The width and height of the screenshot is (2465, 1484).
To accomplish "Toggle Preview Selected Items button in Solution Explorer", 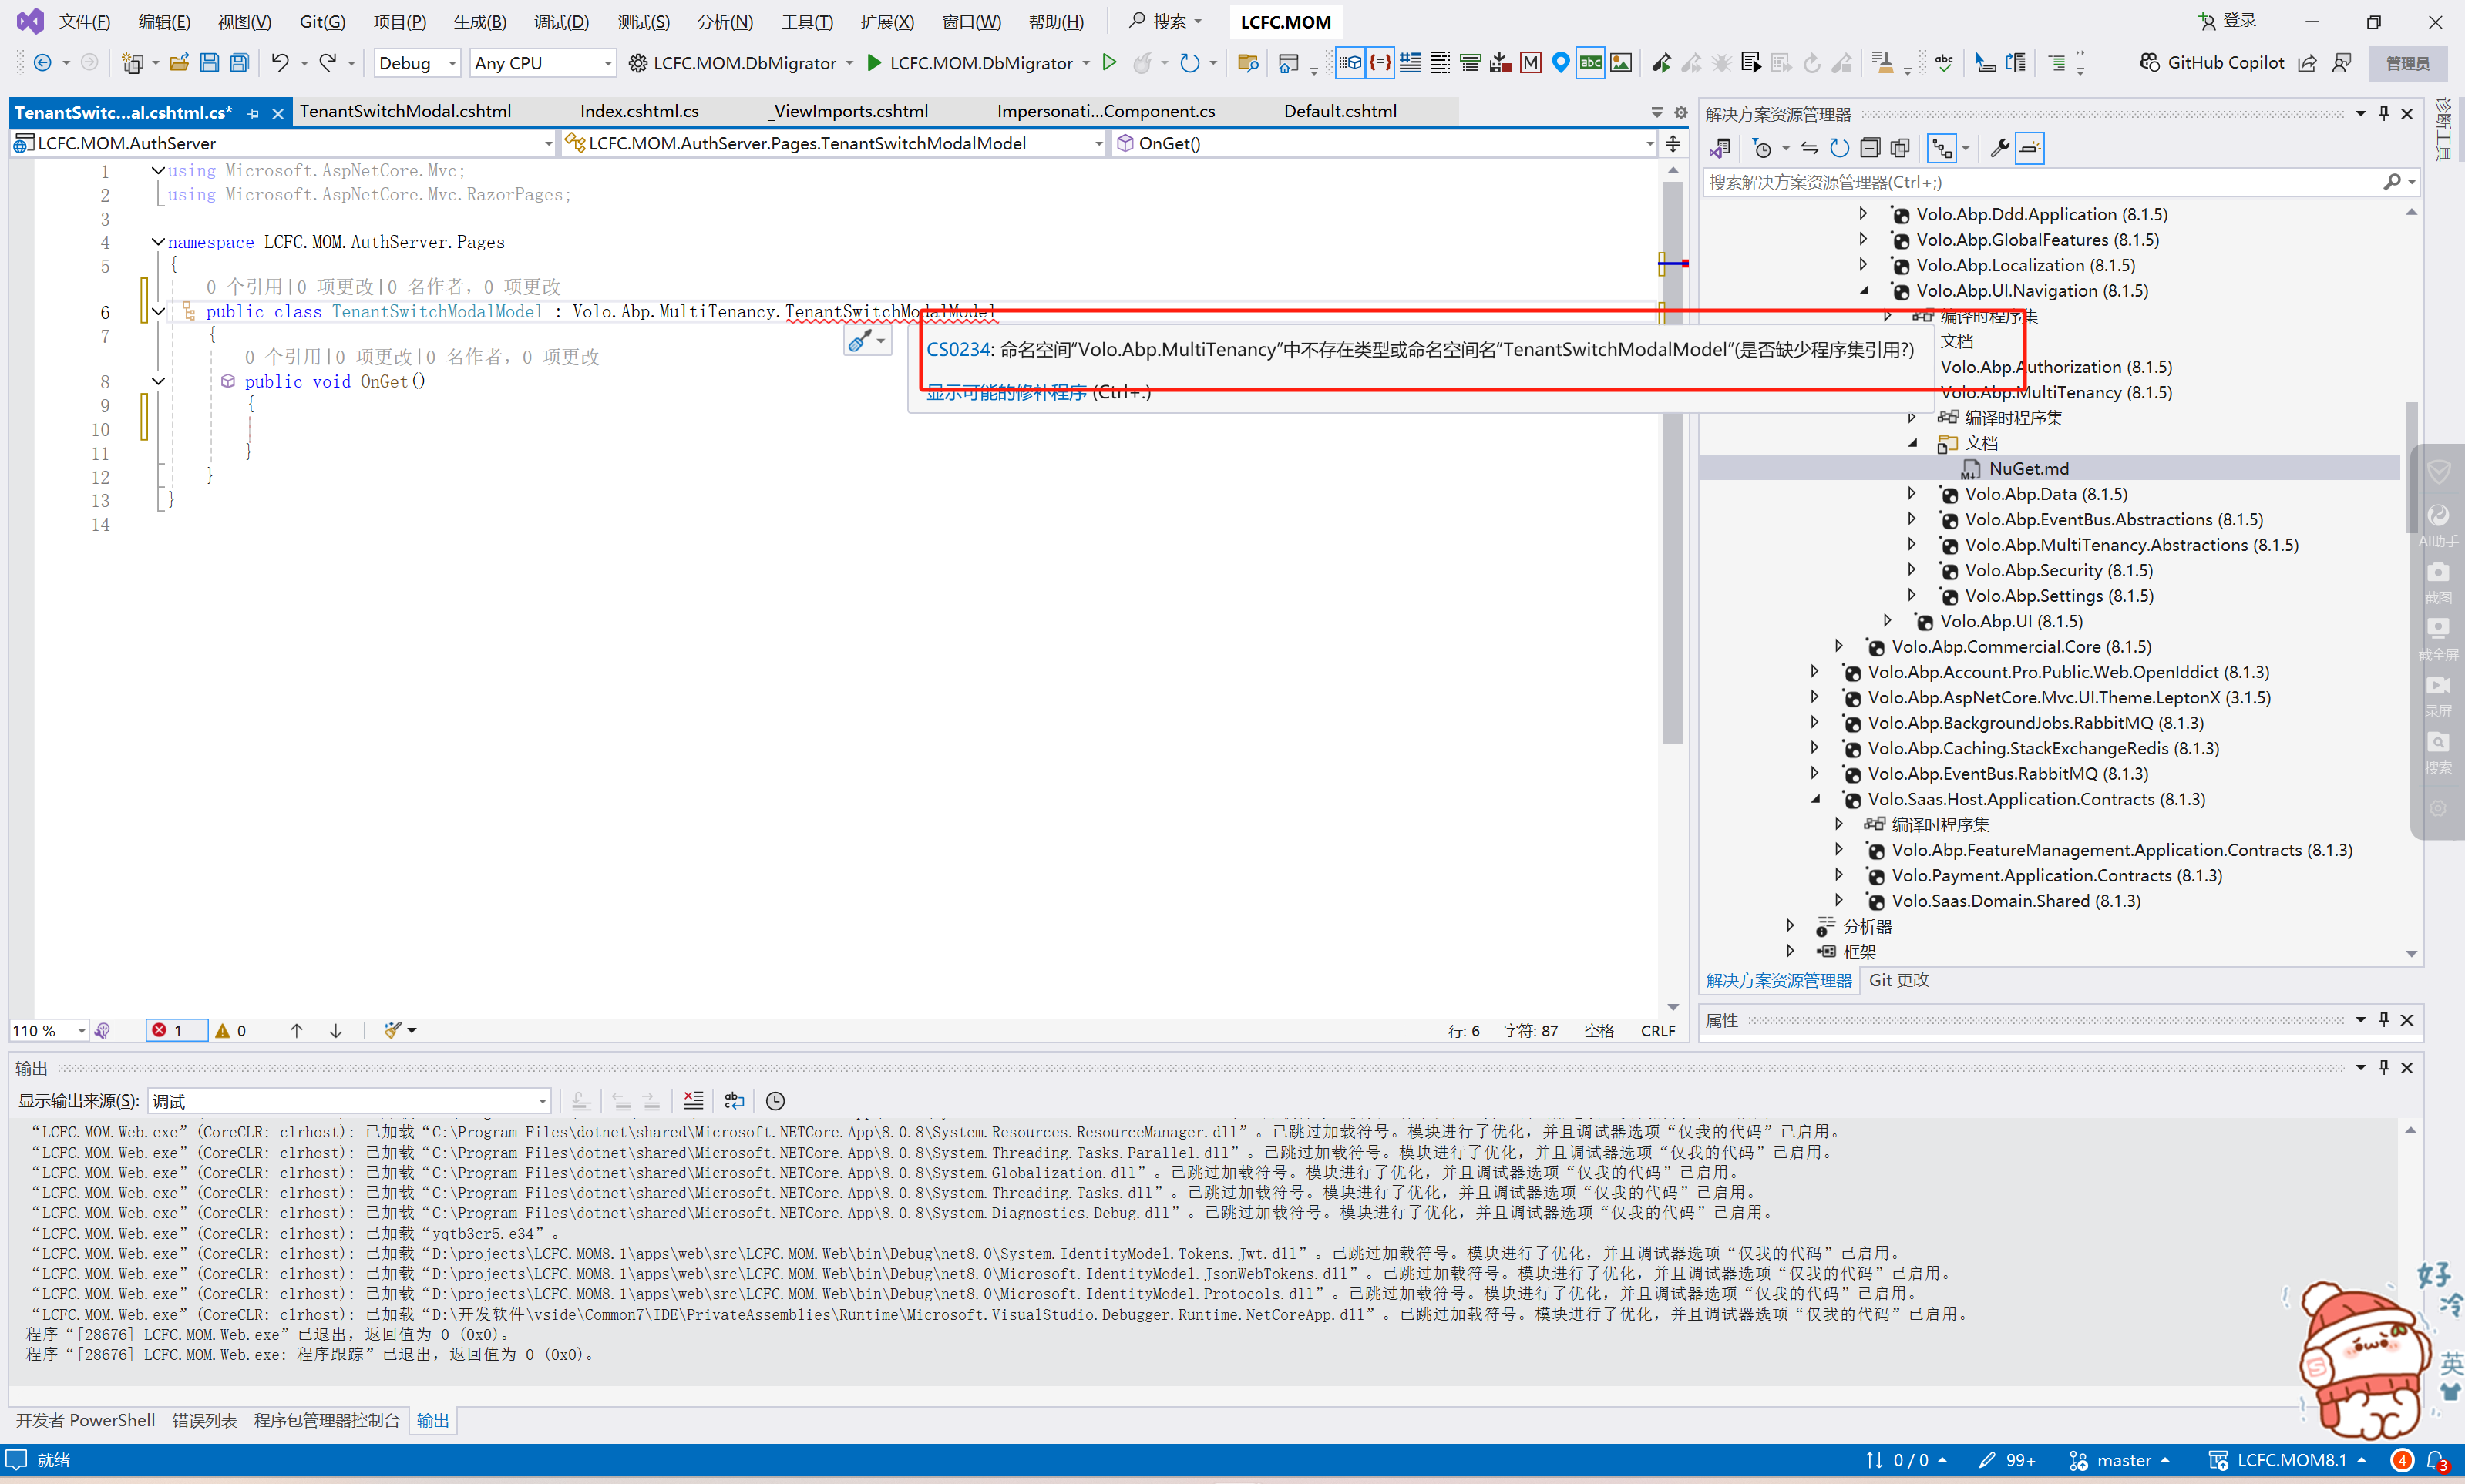I will 2030,148.
